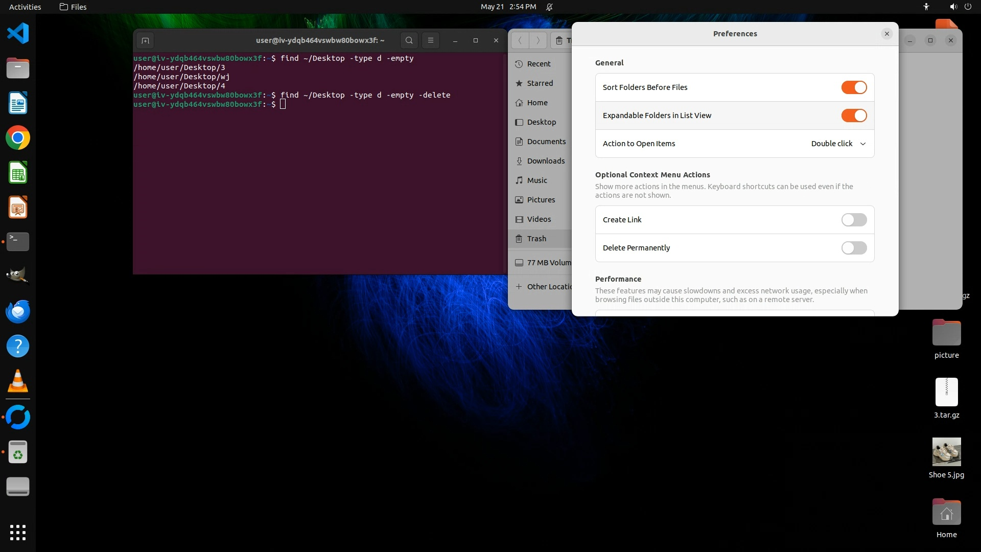Open the system power menu
The height and width of the screenshot is (552, 981).
[967, 7]
